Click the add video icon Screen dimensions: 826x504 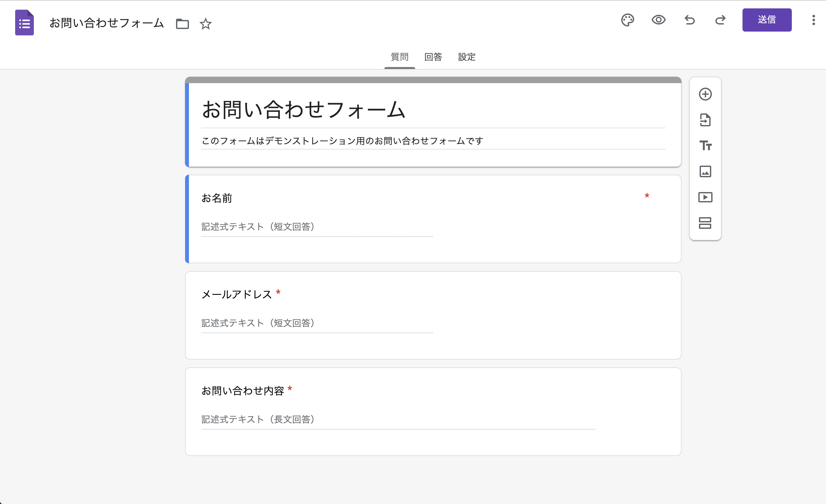coord(705,197)
